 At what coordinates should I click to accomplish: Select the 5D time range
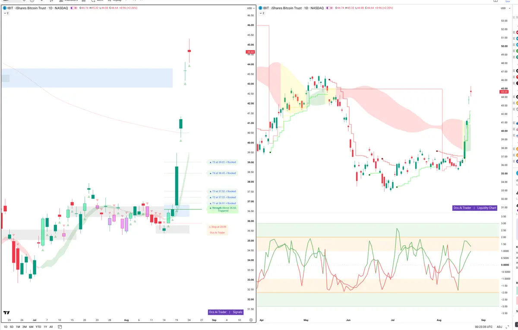(12, 327)
